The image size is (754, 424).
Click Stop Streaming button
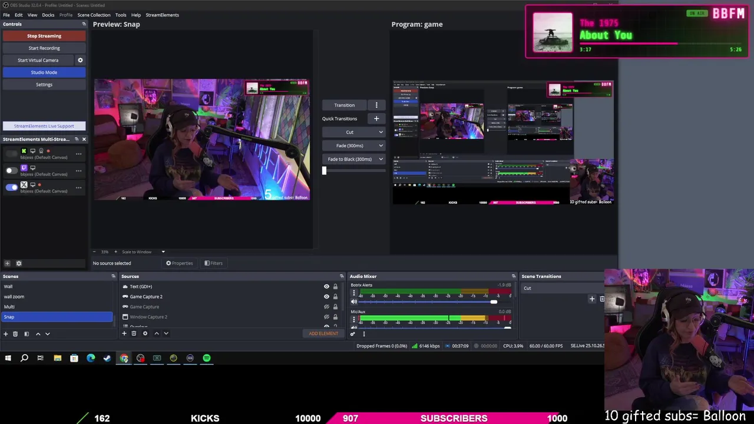click(44, 36)
